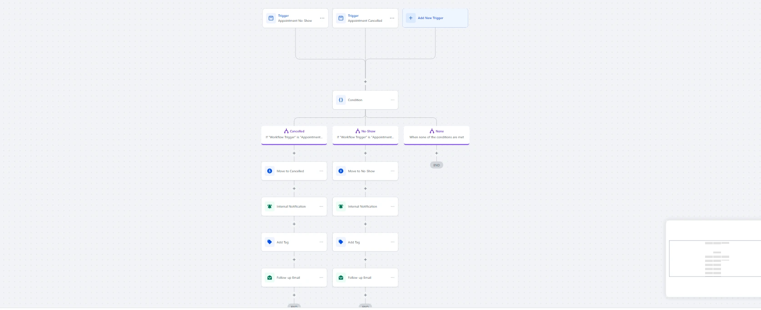Viewport: 761px width, 310px height.
Task: Click the Appointment Cancelled trigger calendar icon
Action: [x=341, y=18]
